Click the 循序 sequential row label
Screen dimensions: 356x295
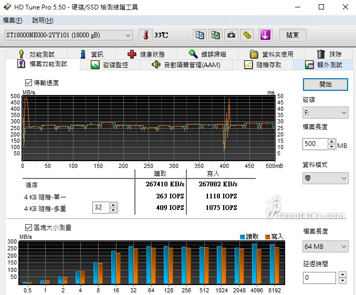(32, 185)
